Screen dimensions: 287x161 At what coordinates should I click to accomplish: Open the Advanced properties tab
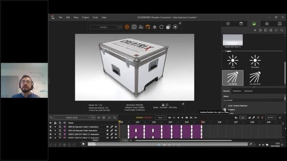point(248,91)
